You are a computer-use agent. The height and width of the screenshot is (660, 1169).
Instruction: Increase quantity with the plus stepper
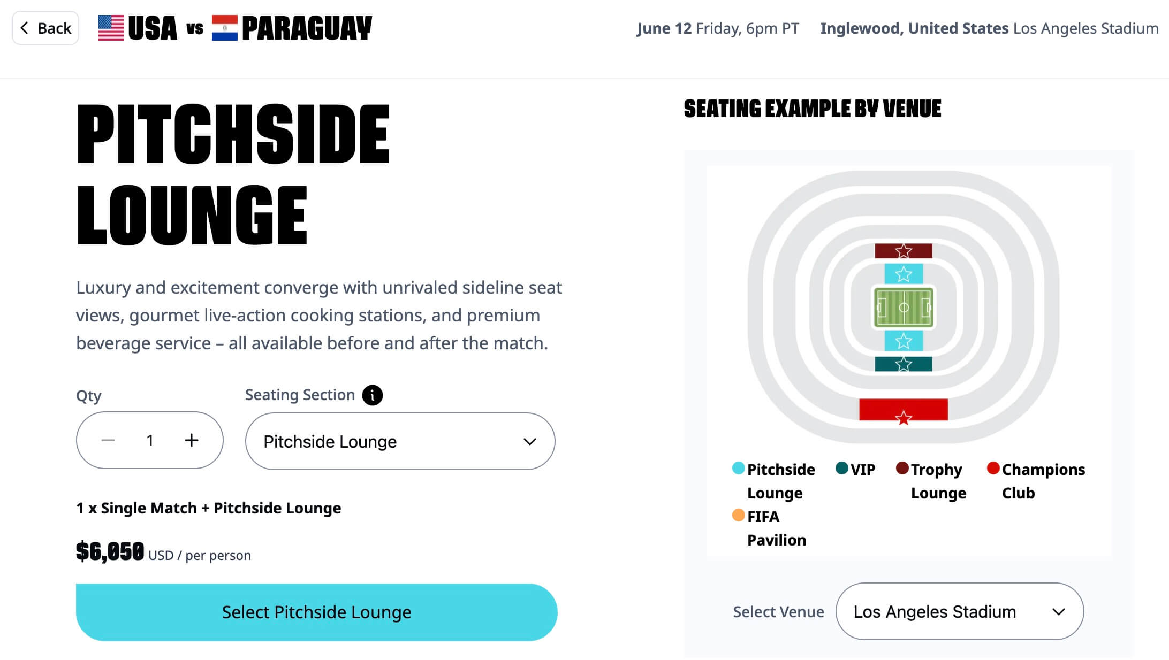coord(191,440)
